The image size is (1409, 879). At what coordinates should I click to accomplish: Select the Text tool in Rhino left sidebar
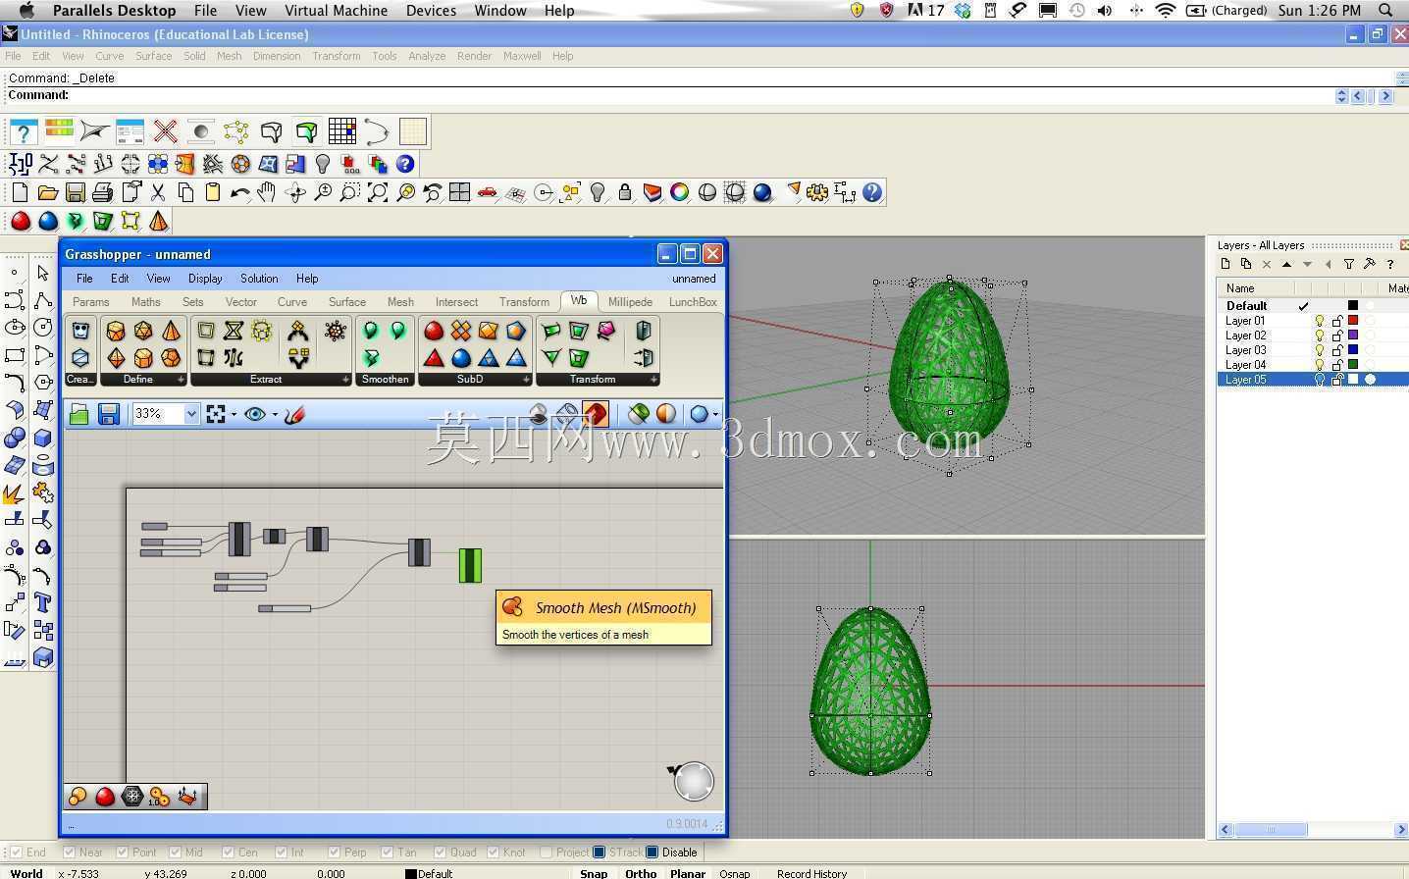[42, 602]
